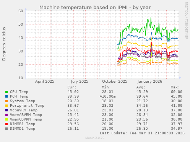This screenshot has height=142, width=190.
Task: Click the 'July 2025' x-axis label
Action: coord(80,82)
